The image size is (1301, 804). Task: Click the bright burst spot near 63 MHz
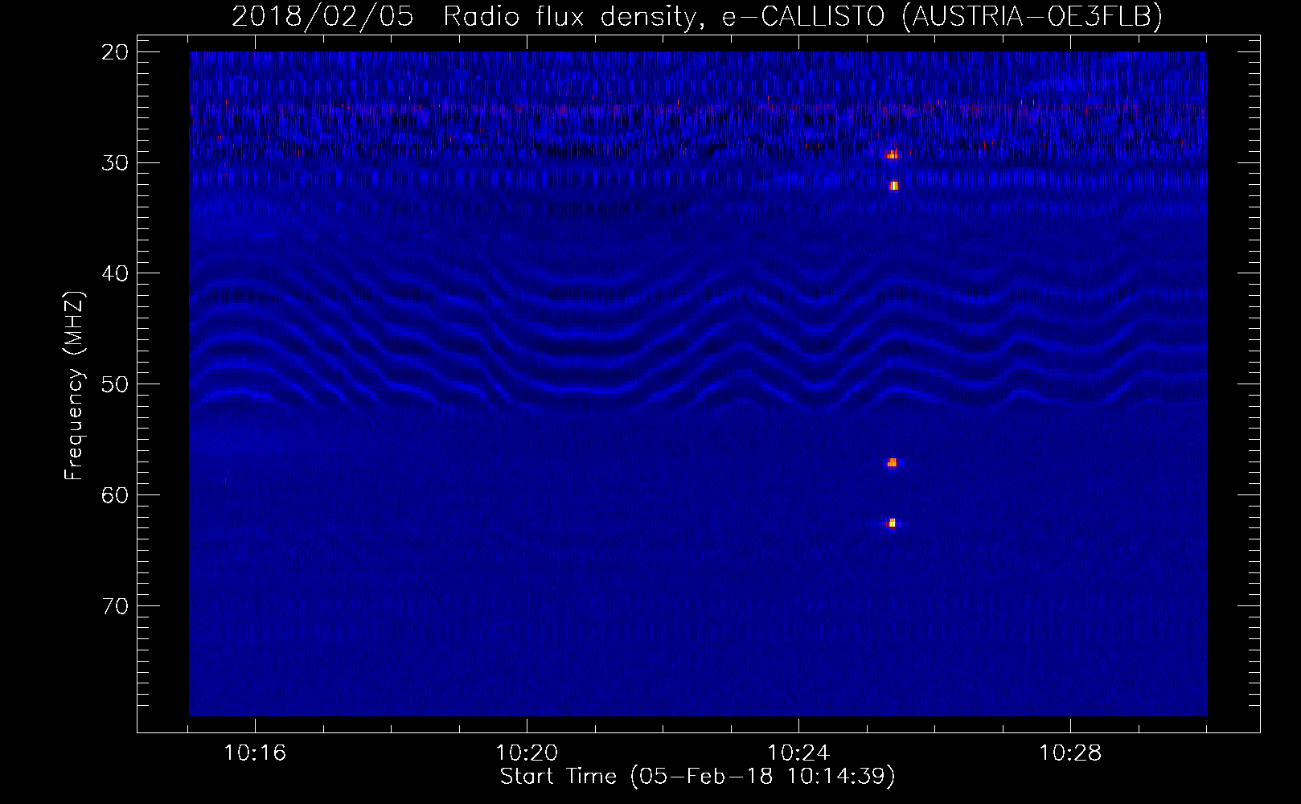click(x=891, y=523)
